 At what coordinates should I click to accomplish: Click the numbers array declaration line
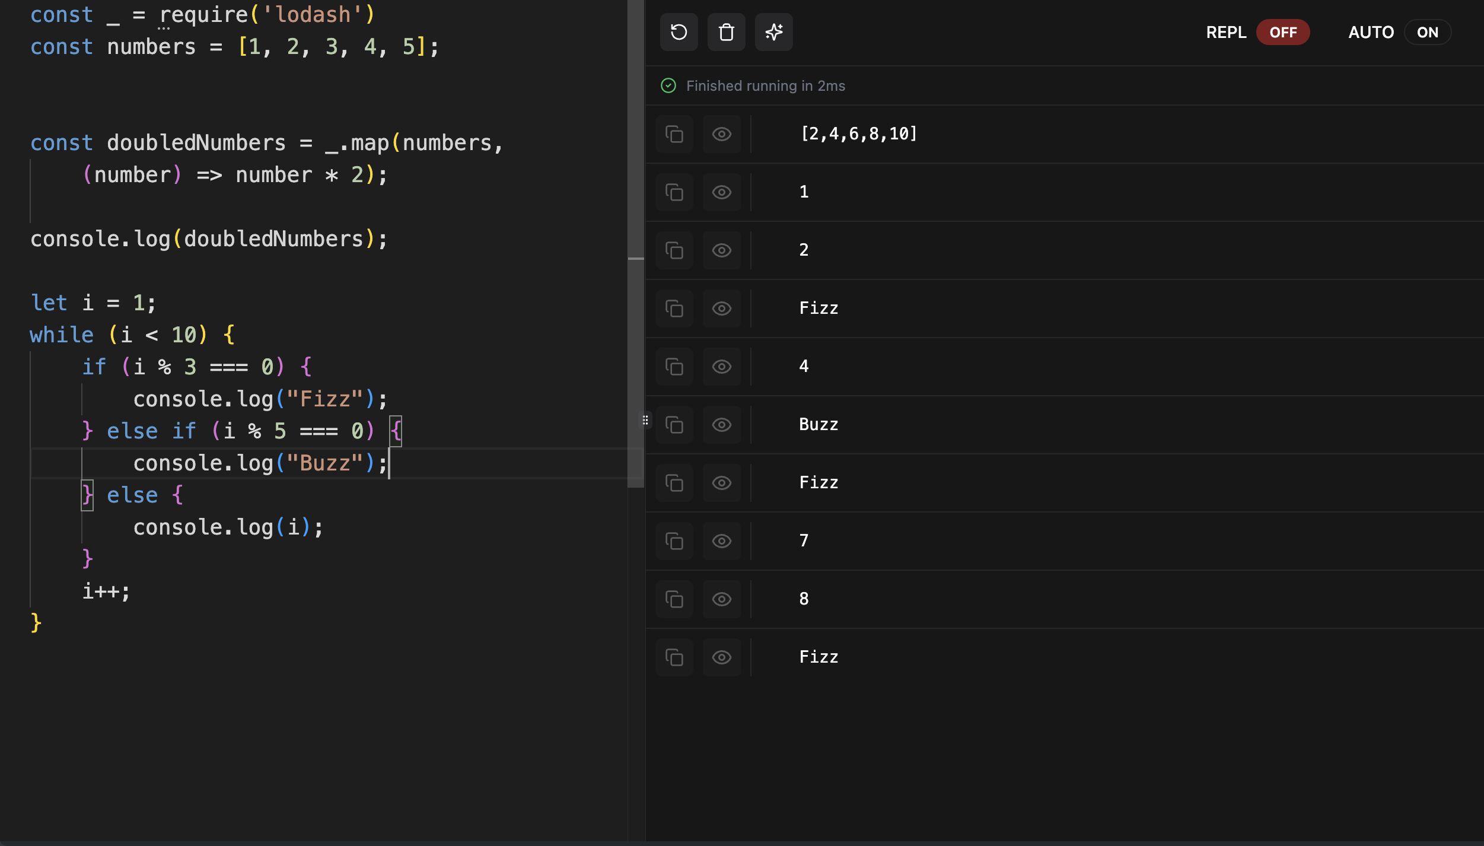coord(235,46)
